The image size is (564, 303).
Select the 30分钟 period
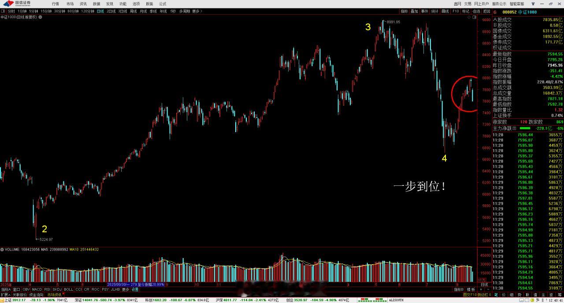click(x=59, y=11)
